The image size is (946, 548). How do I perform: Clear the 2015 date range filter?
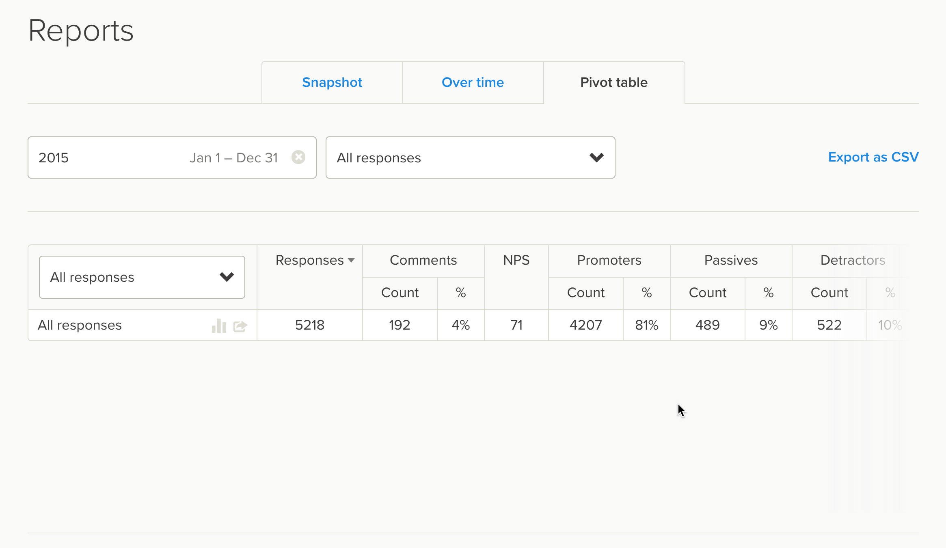298,157
